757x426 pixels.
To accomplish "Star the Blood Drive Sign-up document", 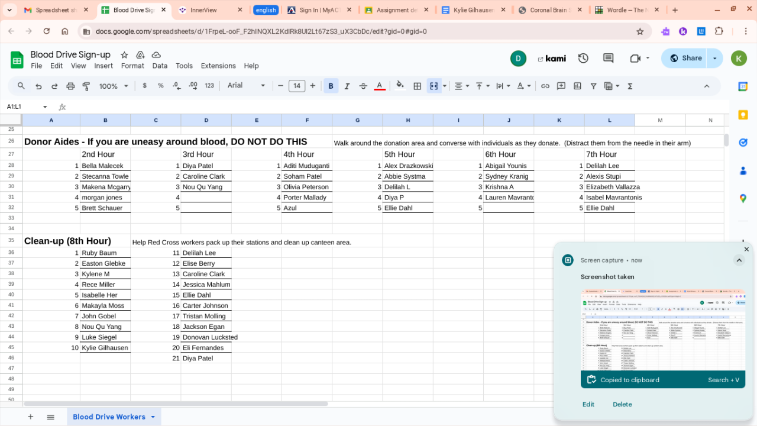I will [124, 54].
